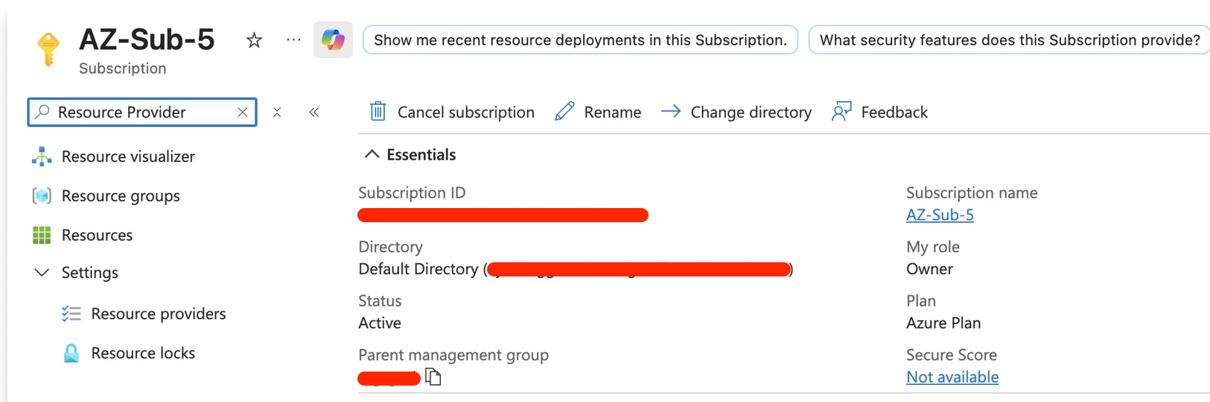Open Resources menu item

97,235
